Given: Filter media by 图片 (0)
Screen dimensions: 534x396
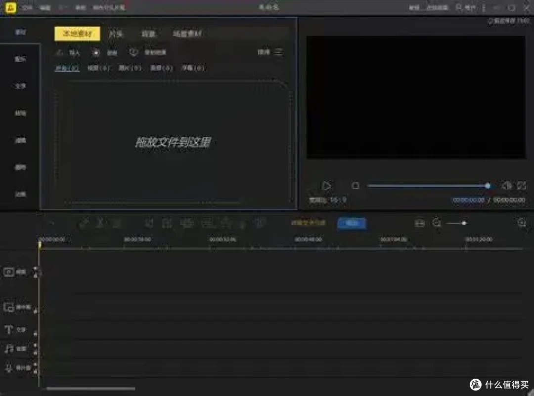Looking at the screenshot, I should tap(130, 68).
